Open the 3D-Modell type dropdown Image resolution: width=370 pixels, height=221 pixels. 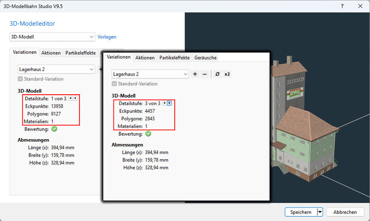point(52,37)
